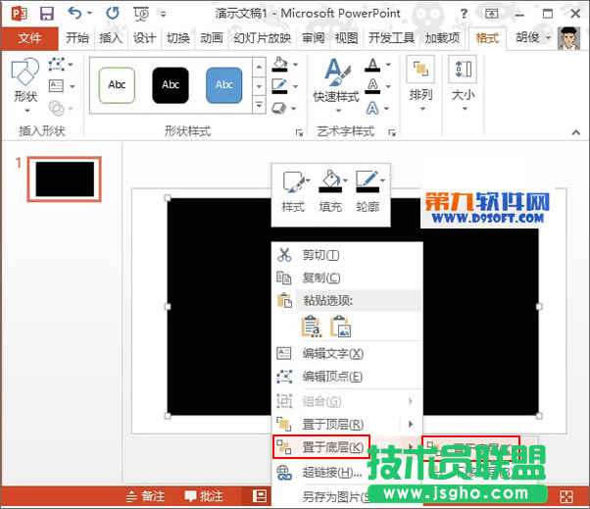
Task: Open Shape Outline dropdown arrow in ribbon
Action: coord(296,86)
